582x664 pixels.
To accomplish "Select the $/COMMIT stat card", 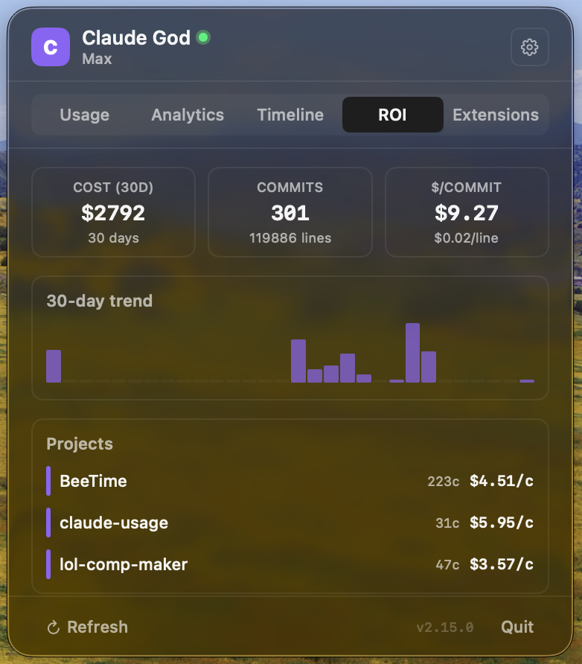I will (x=467, y=212).
